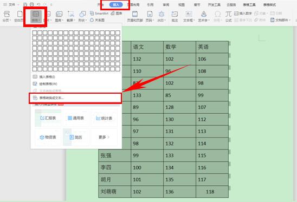Insert SmartArt graphic
This screenshot has height=202, width=297.
(x=99, y=13)
